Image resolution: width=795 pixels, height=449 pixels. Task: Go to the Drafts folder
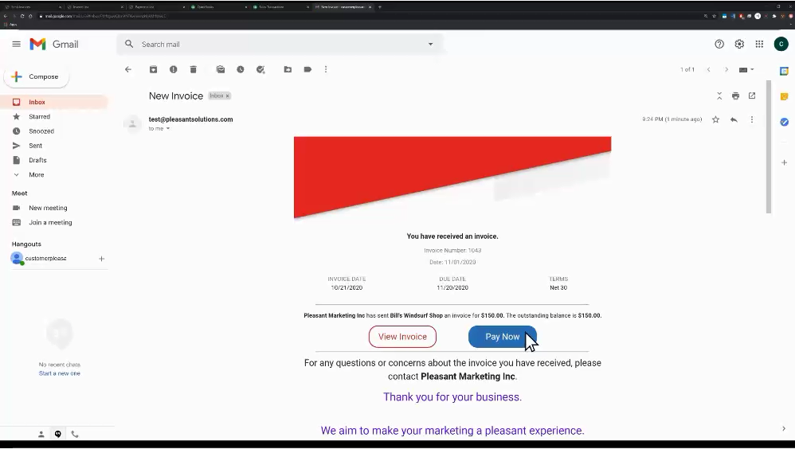(x=37, y=160)
